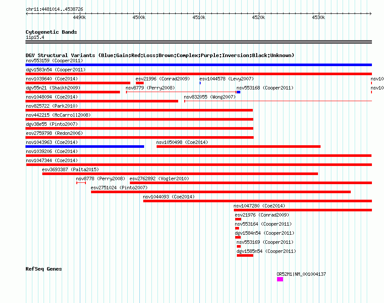
Task: Click the red nsv1050498 loss bar
Action: point(239,147)
